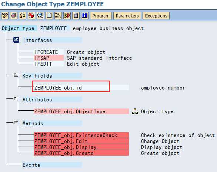
Task: Collapse the Attributes folder node
Action: click(x=16, y=99)
